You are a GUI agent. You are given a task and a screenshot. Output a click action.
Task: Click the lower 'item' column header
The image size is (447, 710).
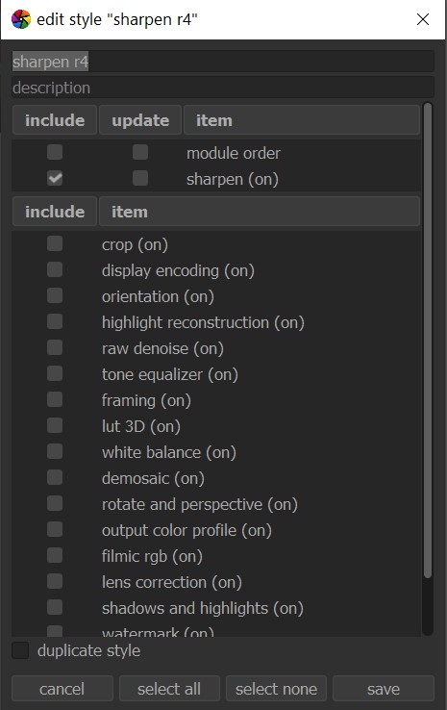(x=260, y=212)
